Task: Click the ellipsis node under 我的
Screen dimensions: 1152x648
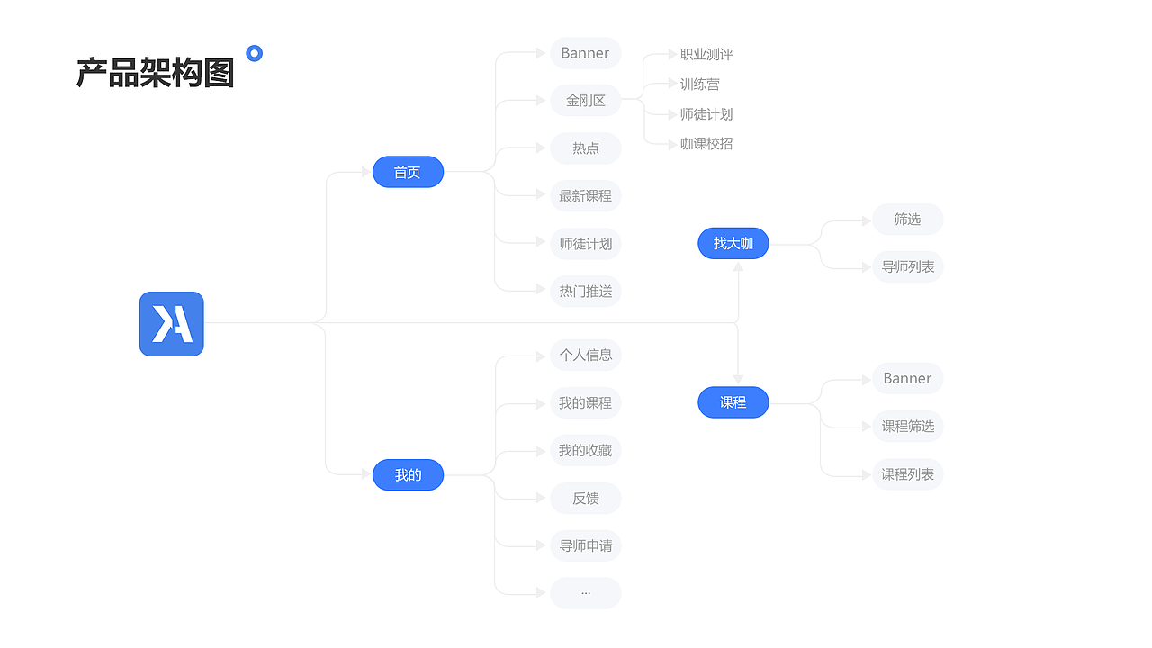Action: coord(586,593)
